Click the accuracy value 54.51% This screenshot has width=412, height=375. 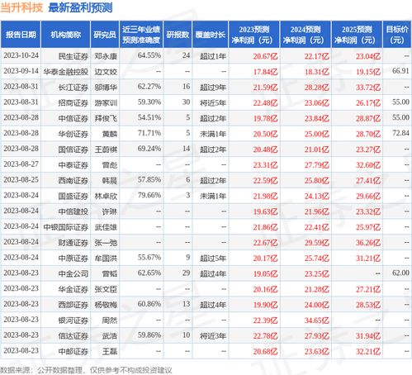(x=149, y=117)
